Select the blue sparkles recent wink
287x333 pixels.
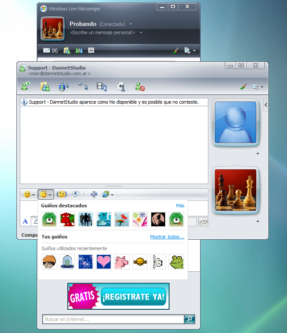click(x=86, y=262)
